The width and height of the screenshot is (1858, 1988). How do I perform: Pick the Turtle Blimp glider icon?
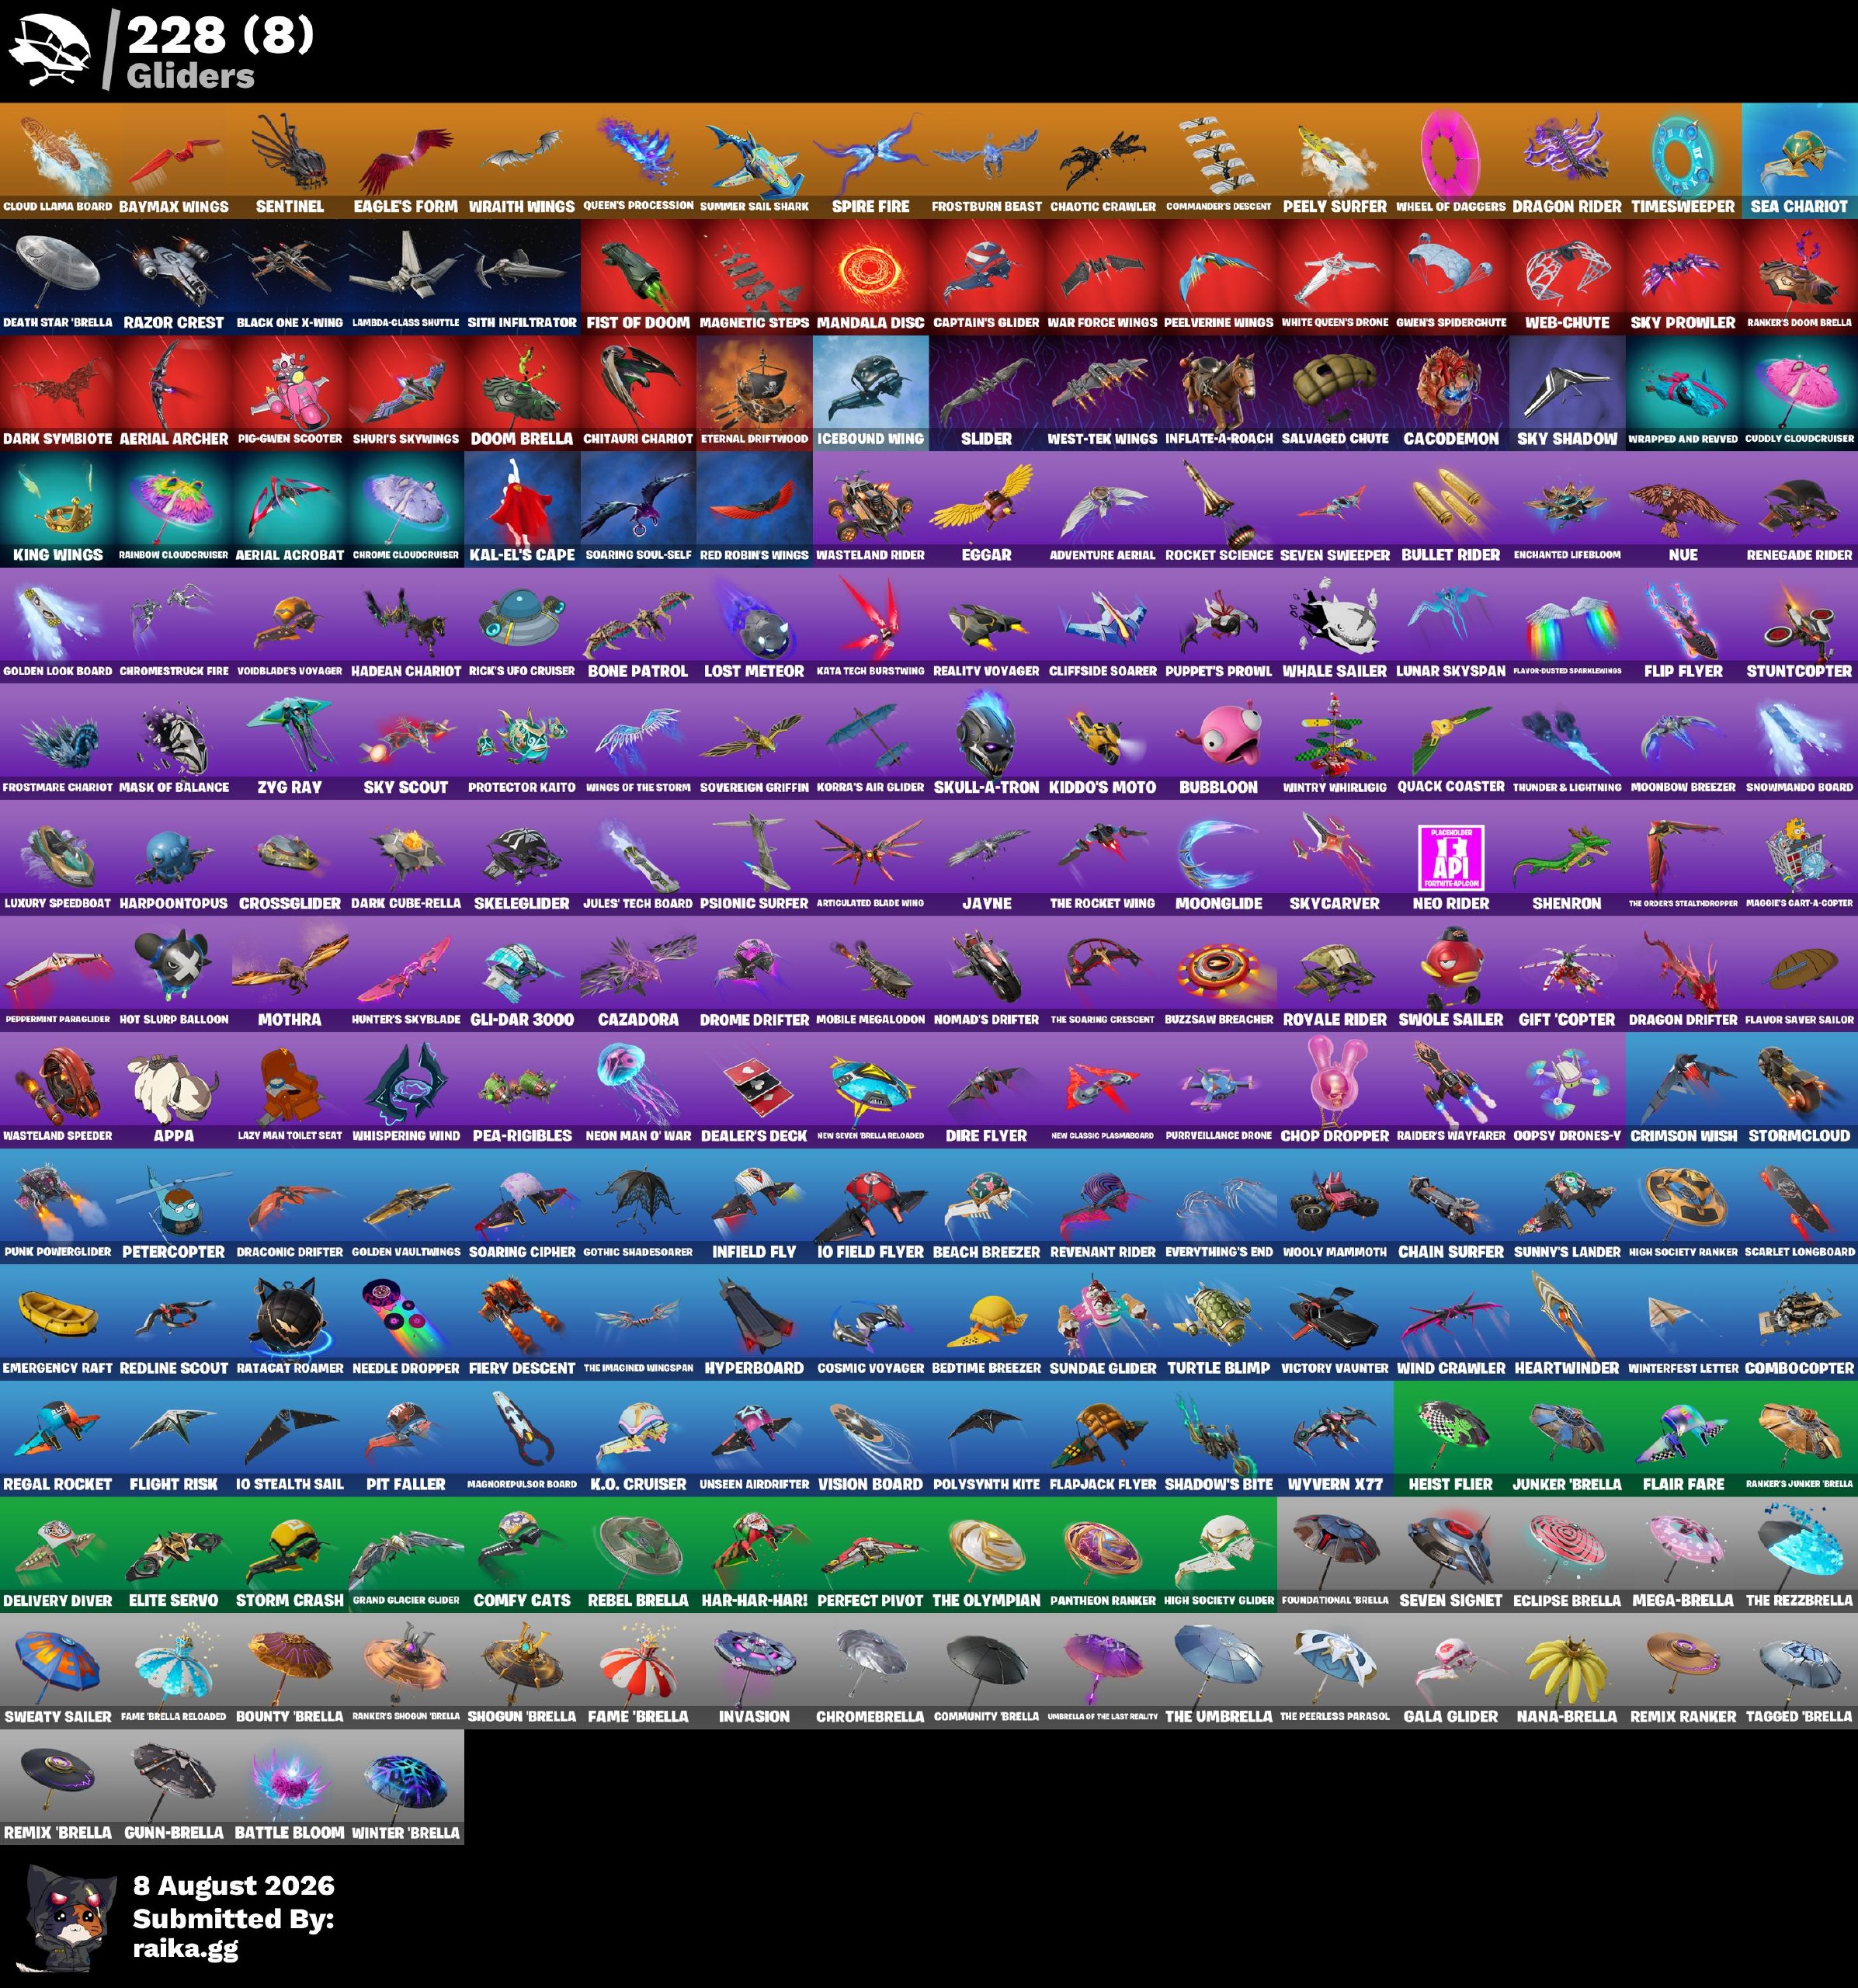[x=1219, y=1321]
